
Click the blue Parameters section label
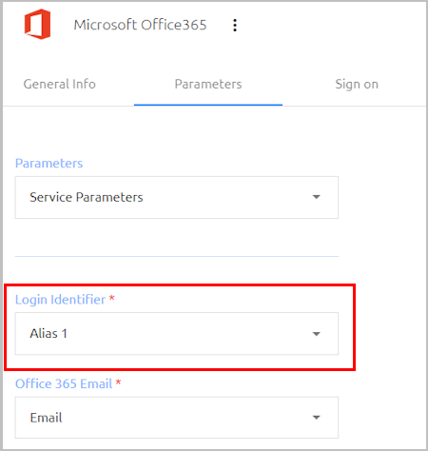point(49,163)
